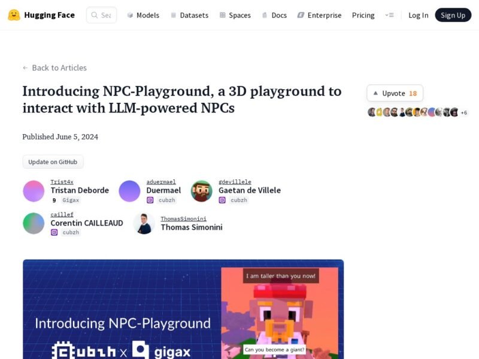Expand the more-options navbar menu

(x=390, y=15)
